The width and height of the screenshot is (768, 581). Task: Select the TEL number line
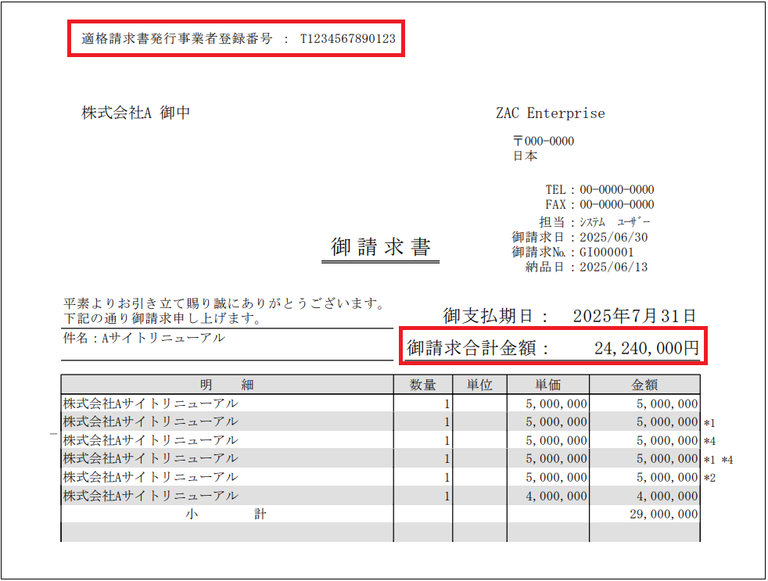click(x=599, y=190)
